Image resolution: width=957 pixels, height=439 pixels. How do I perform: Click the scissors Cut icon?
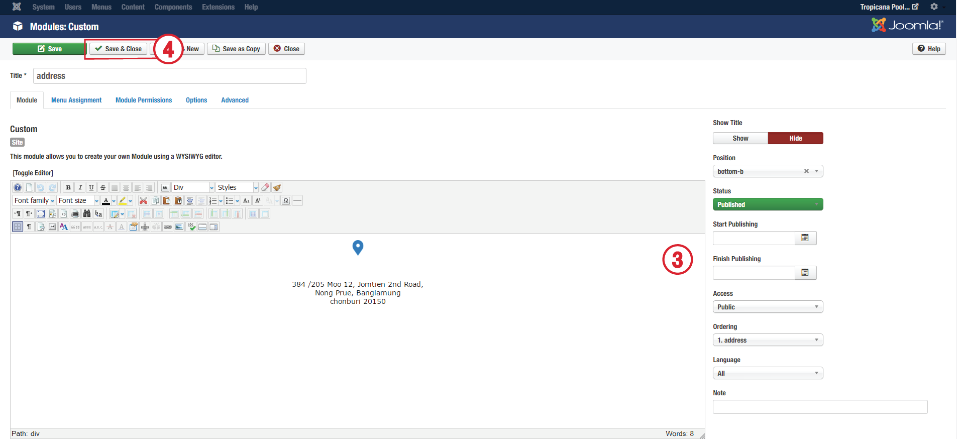(x=143, y=200)
